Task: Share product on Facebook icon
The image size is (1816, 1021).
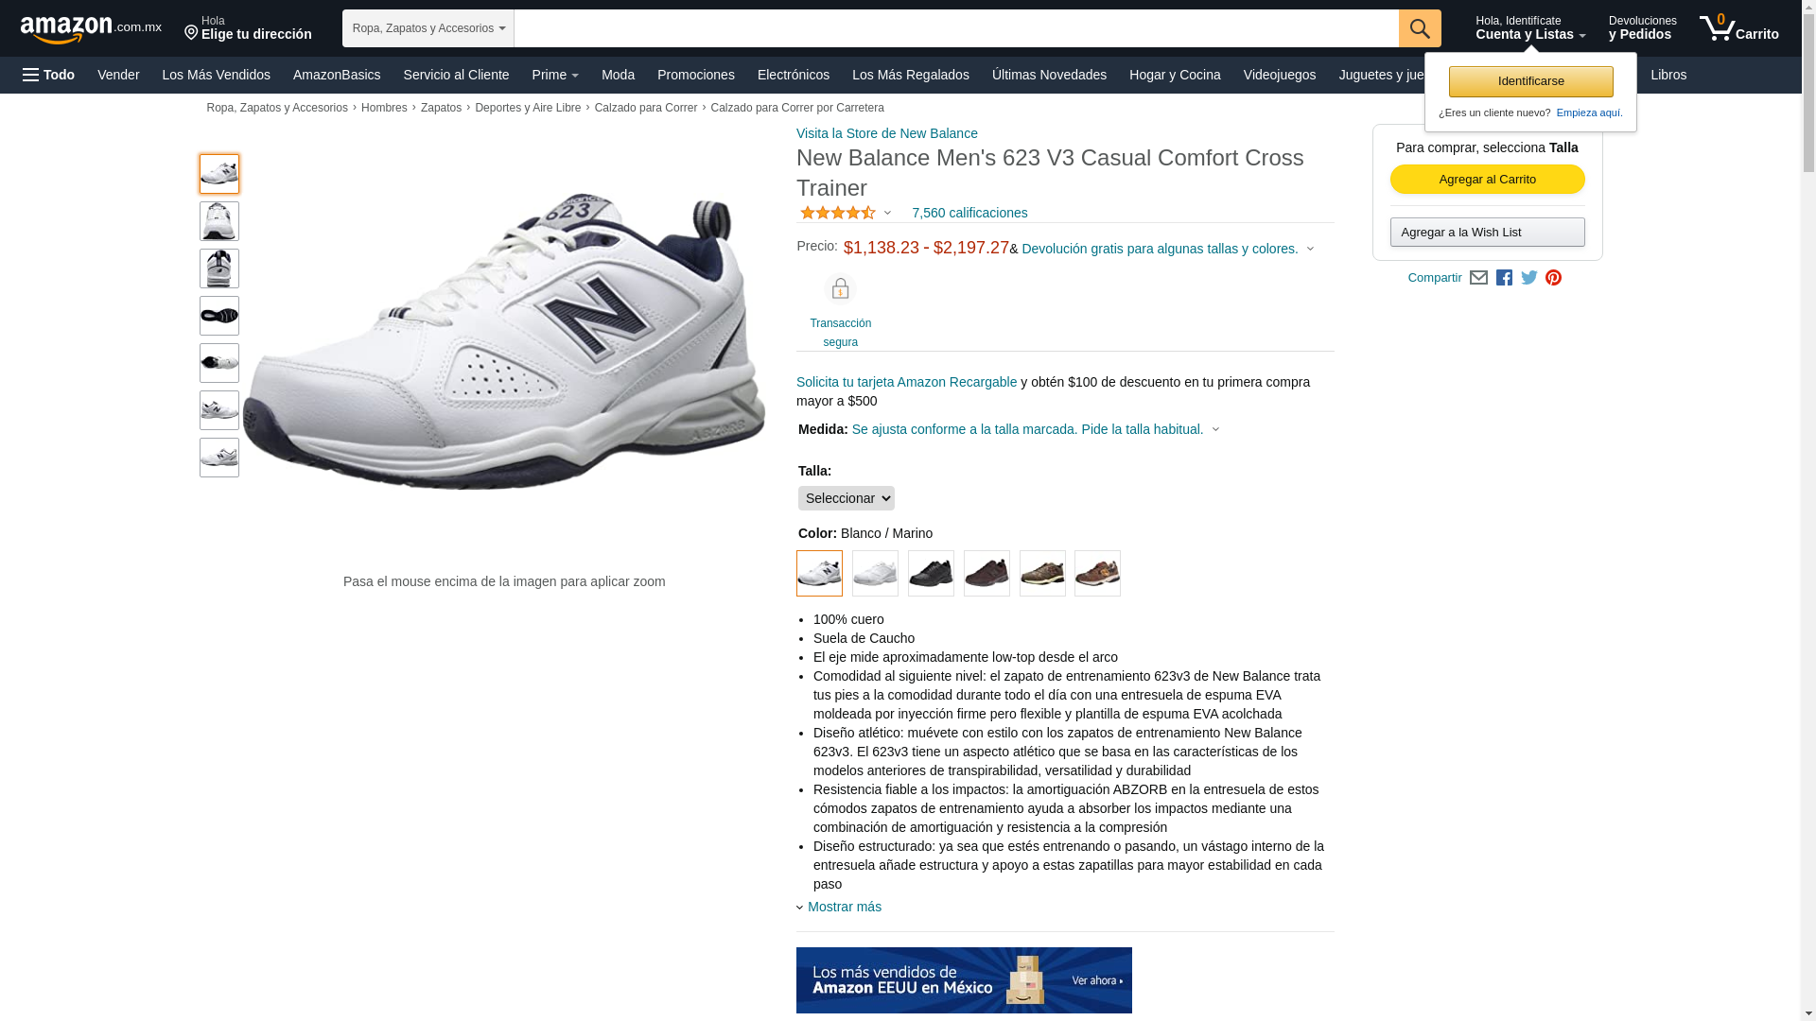Action: coord(1504,278)
